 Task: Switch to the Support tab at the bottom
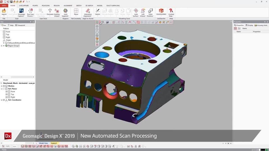[x=54, y=143]
